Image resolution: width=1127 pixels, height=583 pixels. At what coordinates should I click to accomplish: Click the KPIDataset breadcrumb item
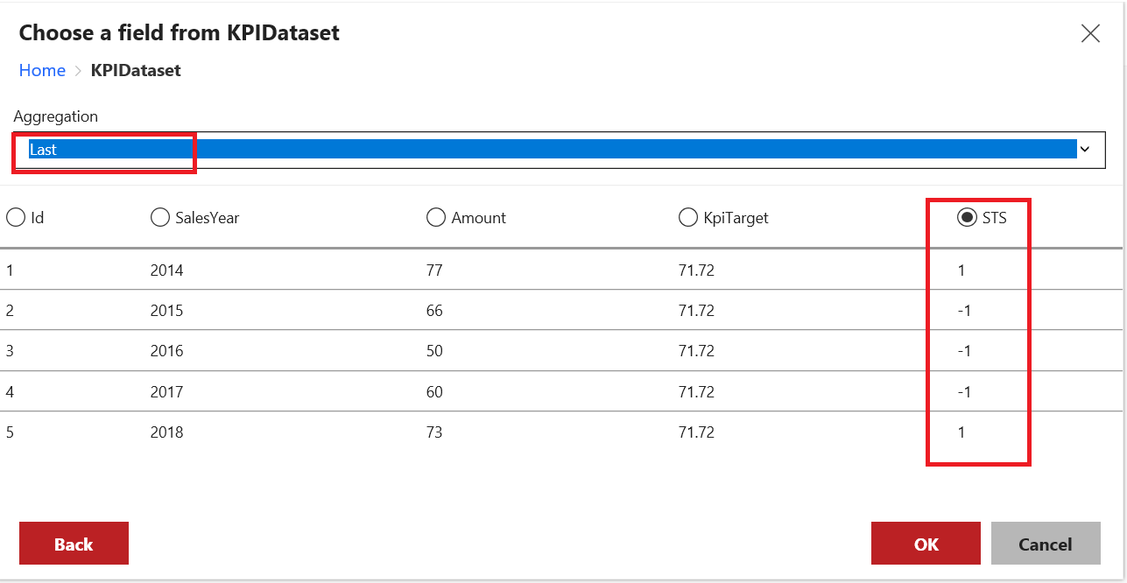(x=136, y=71)
